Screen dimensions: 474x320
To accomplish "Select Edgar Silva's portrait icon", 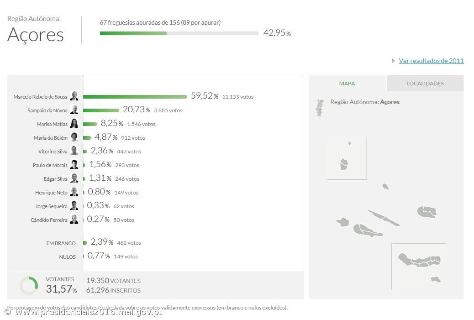I will pos(74,178).
